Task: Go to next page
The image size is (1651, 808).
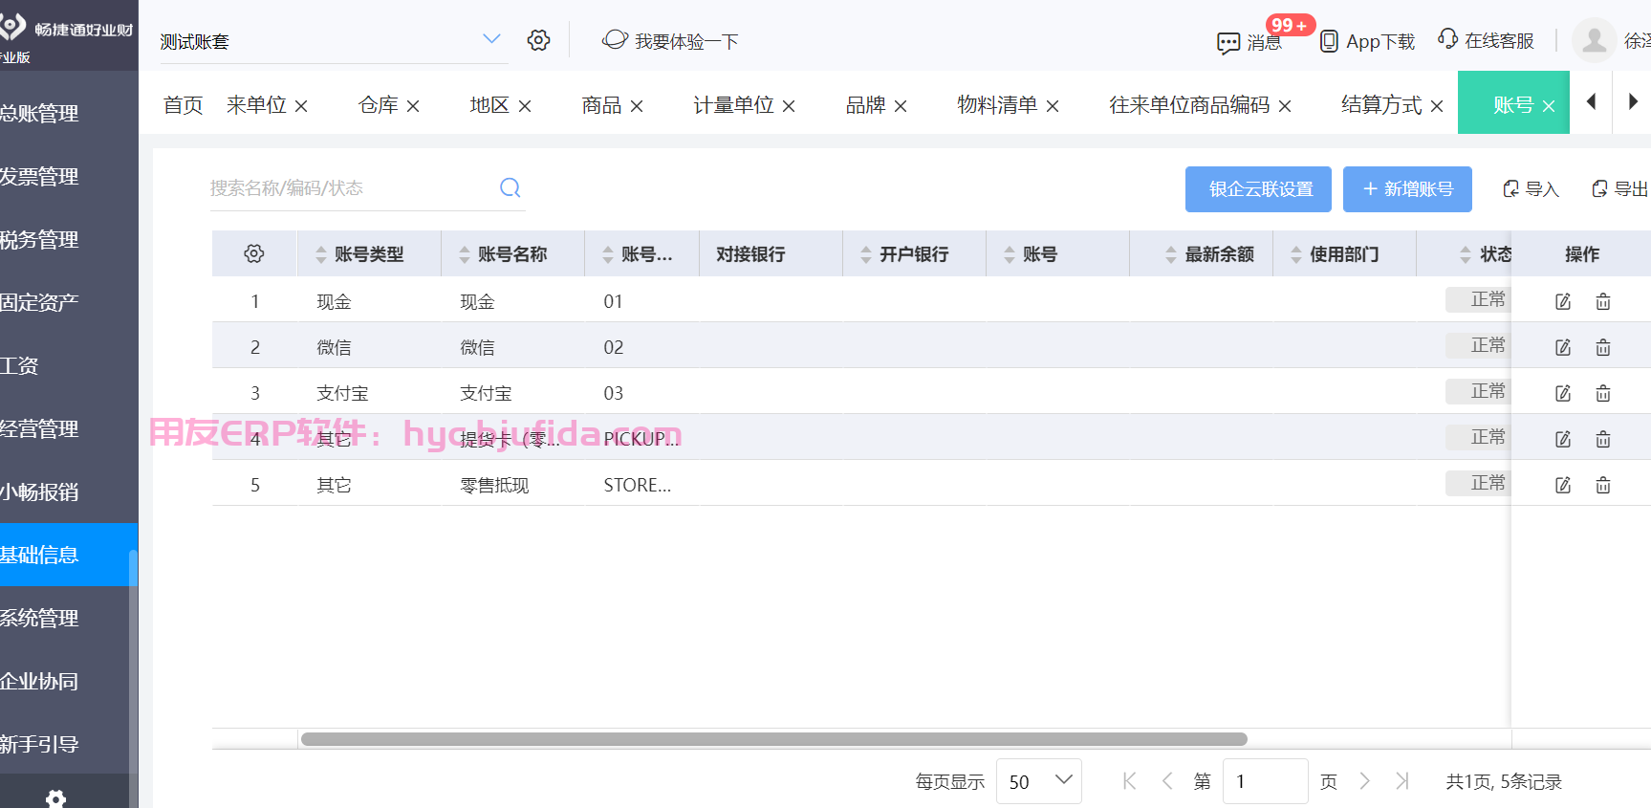Action: click(1364, 781)
